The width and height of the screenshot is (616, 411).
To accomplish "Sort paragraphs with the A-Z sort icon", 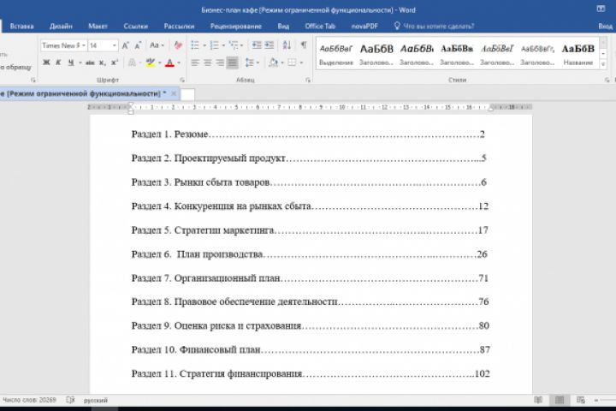I will (x=287, y=45).
